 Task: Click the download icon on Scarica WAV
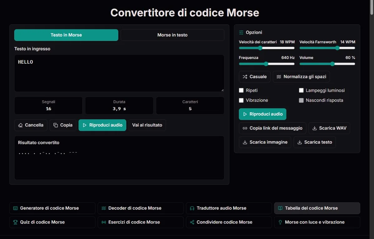[314, 128]
